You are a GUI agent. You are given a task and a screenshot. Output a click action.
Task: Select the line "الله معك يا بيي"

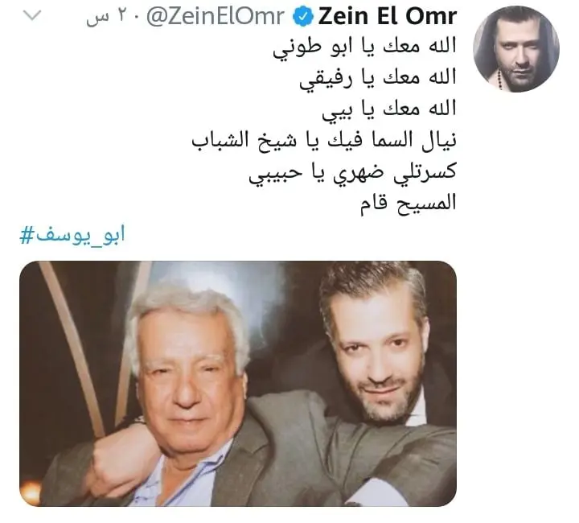click(389, 109)
